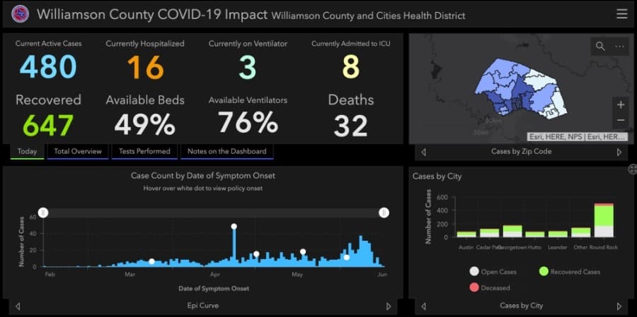Screen dimensions: 637x317
Task: Click the Cases by Zip Code label
Action: (521, 152)
